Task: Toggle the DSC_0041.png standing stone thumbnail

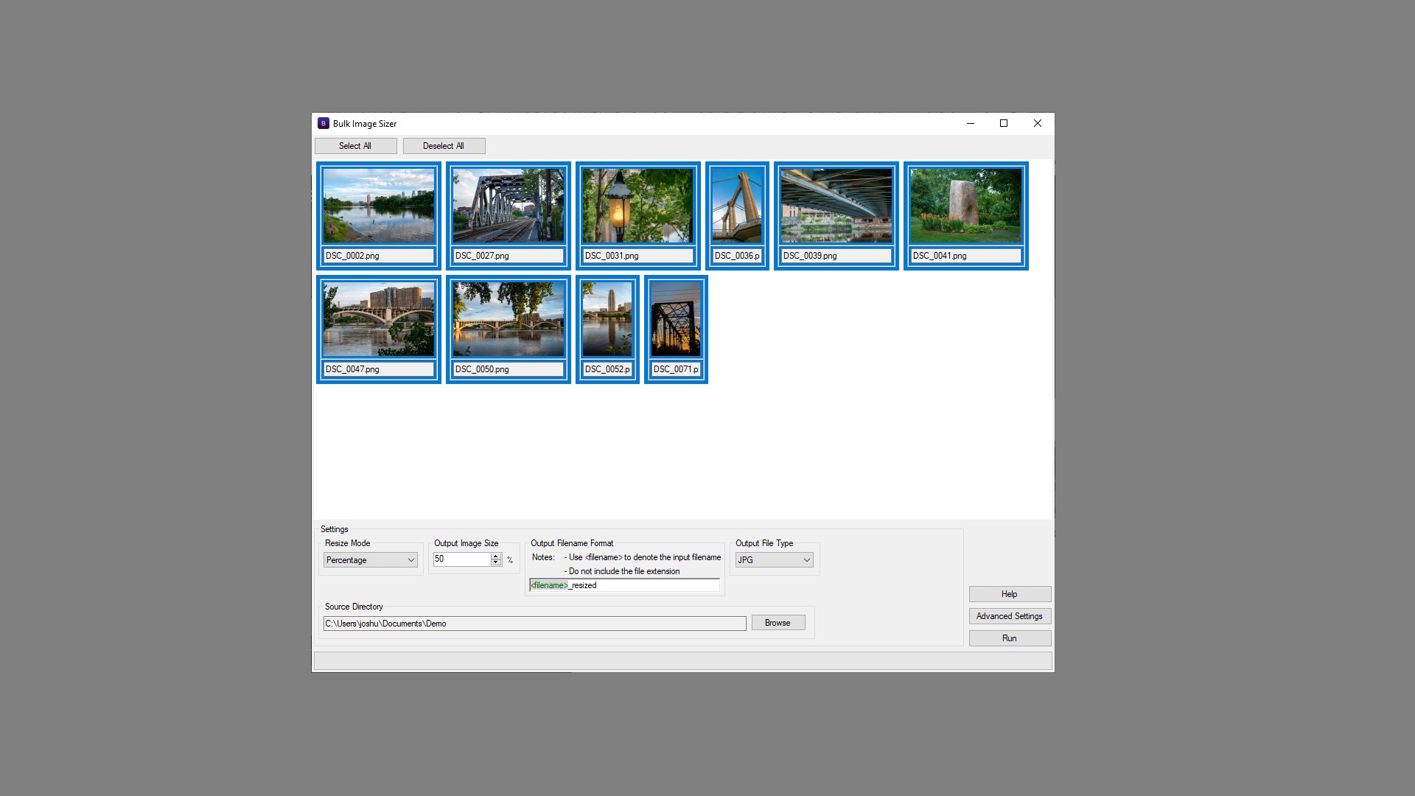Action: coord(965,206)
